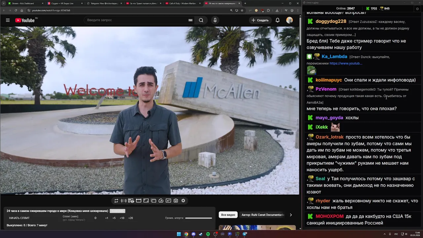The height and width of the screenshot is (238, 423).
Task: Open the youtube link in Ka_Lambda's message
Action: 346,63
